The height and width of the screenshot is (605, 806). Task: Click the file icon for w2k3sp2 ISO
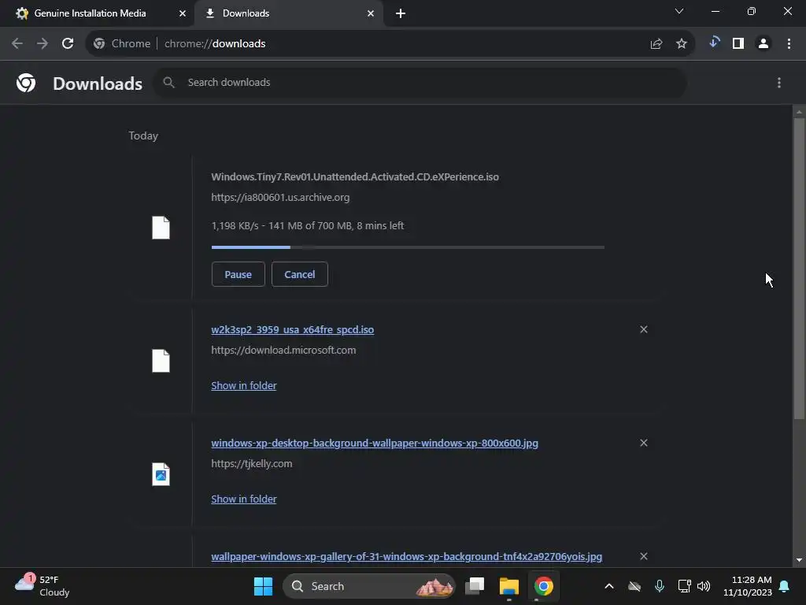tap(161, 361)
